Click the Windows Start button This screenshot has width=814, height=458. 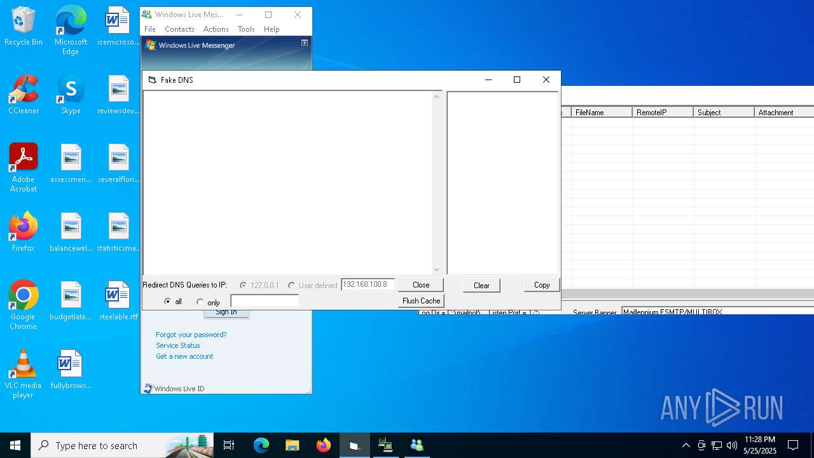click(x=15, y=445)
